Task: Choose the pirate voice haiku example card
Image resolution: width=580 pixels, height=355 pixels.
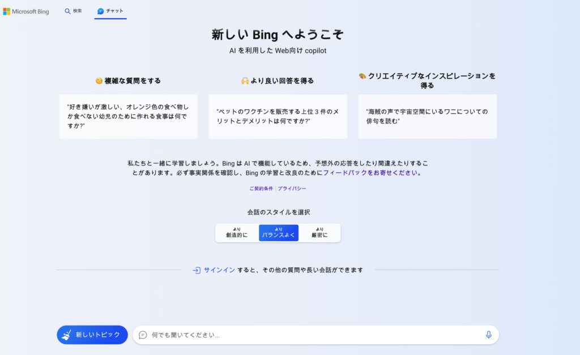Action: click(x=427, y=117)
